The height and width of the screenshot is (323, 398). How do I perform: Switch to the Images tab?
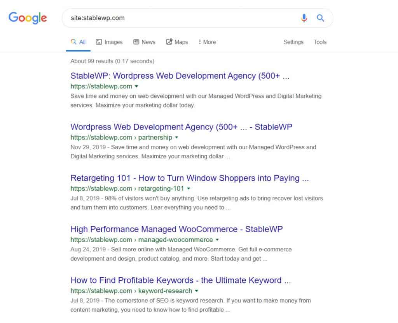tap(109, 42)
